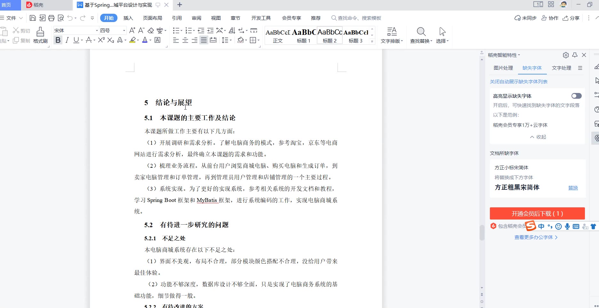Open line spacing dropdown

(x=227, y=40)
